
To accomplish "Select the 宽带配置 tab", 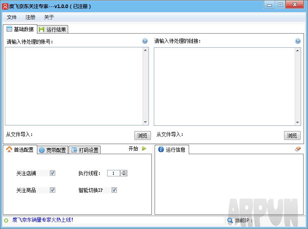I will pos(53,150).
